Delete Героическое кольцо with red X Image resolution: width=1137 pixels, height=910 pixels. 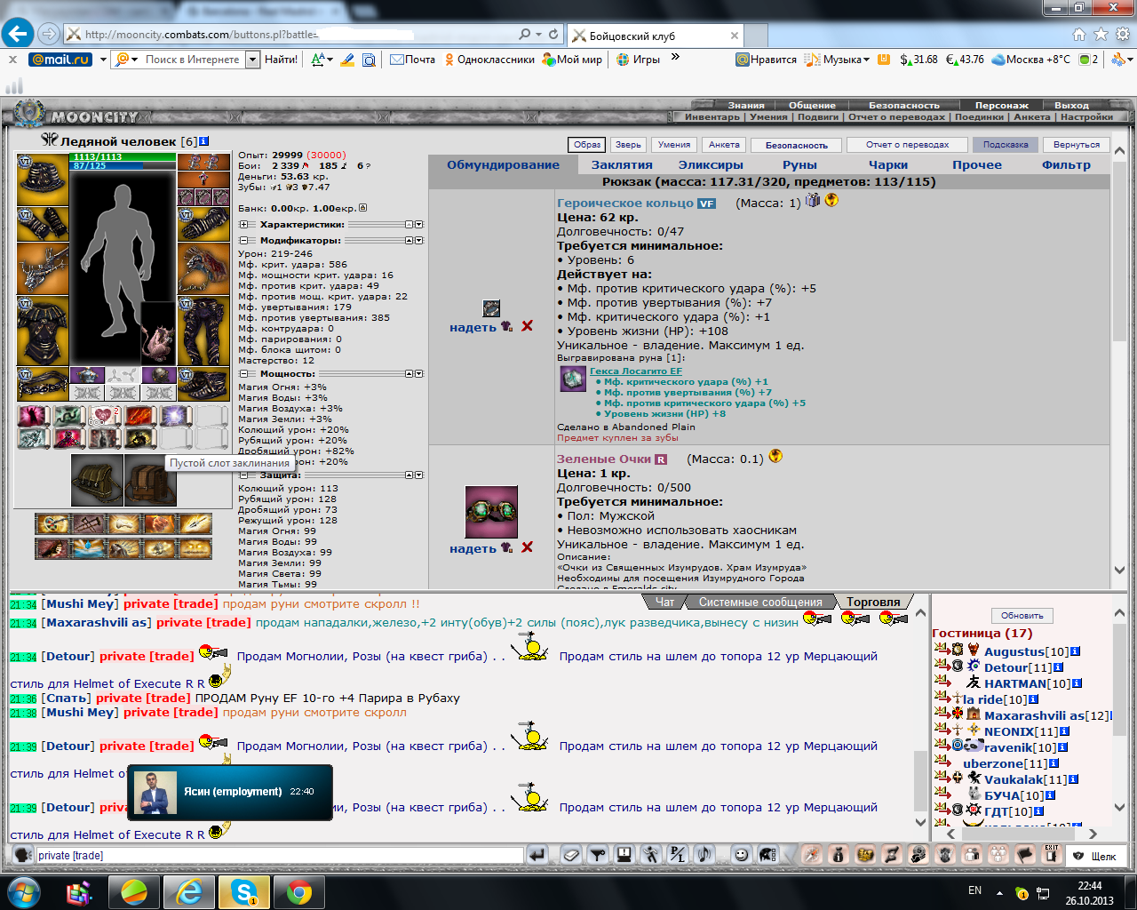(x=527, y=326)
